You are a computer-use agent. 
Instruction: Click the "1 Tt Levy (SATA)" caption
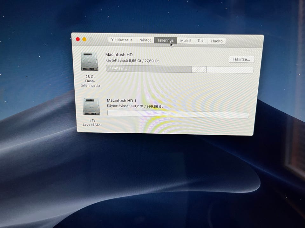point(92,123)
